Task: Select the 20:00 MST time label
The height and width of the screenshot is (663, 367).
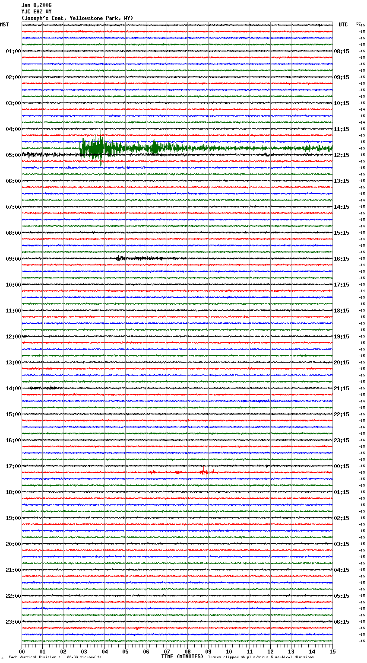Action: (x=13, y=544)
